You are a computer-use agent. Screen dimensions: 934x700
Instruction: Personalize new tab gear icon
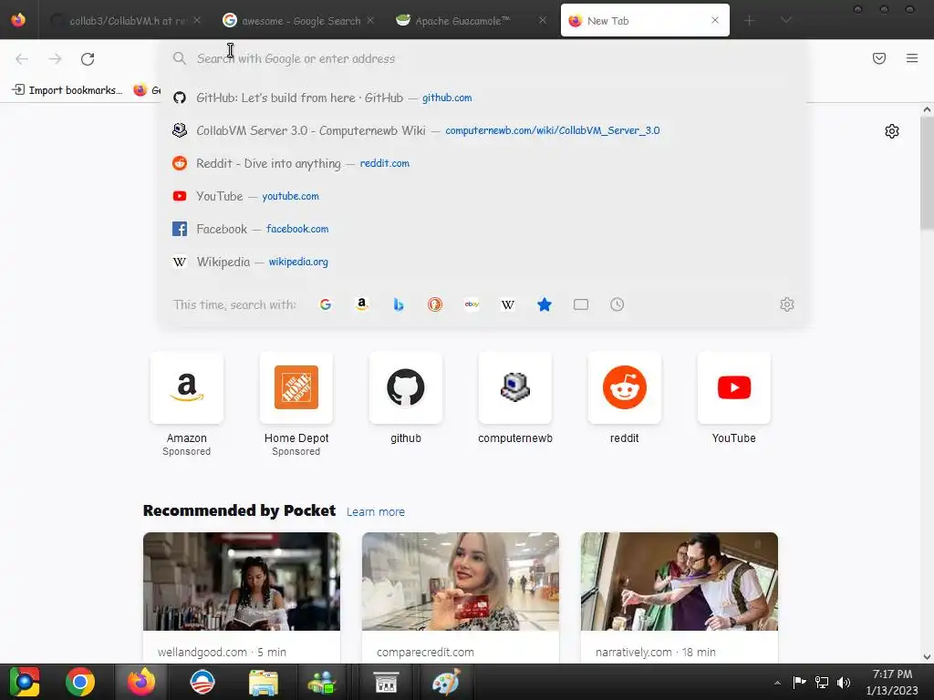892,131
